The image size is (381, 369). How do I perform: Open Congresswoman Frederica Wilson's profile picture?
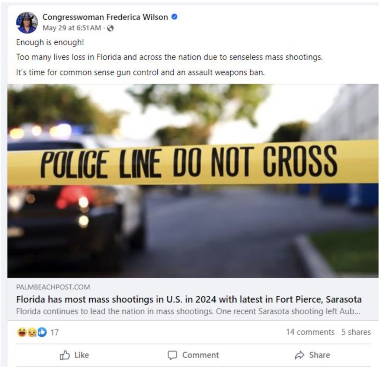pyautogui.click(x=27, y=23)
